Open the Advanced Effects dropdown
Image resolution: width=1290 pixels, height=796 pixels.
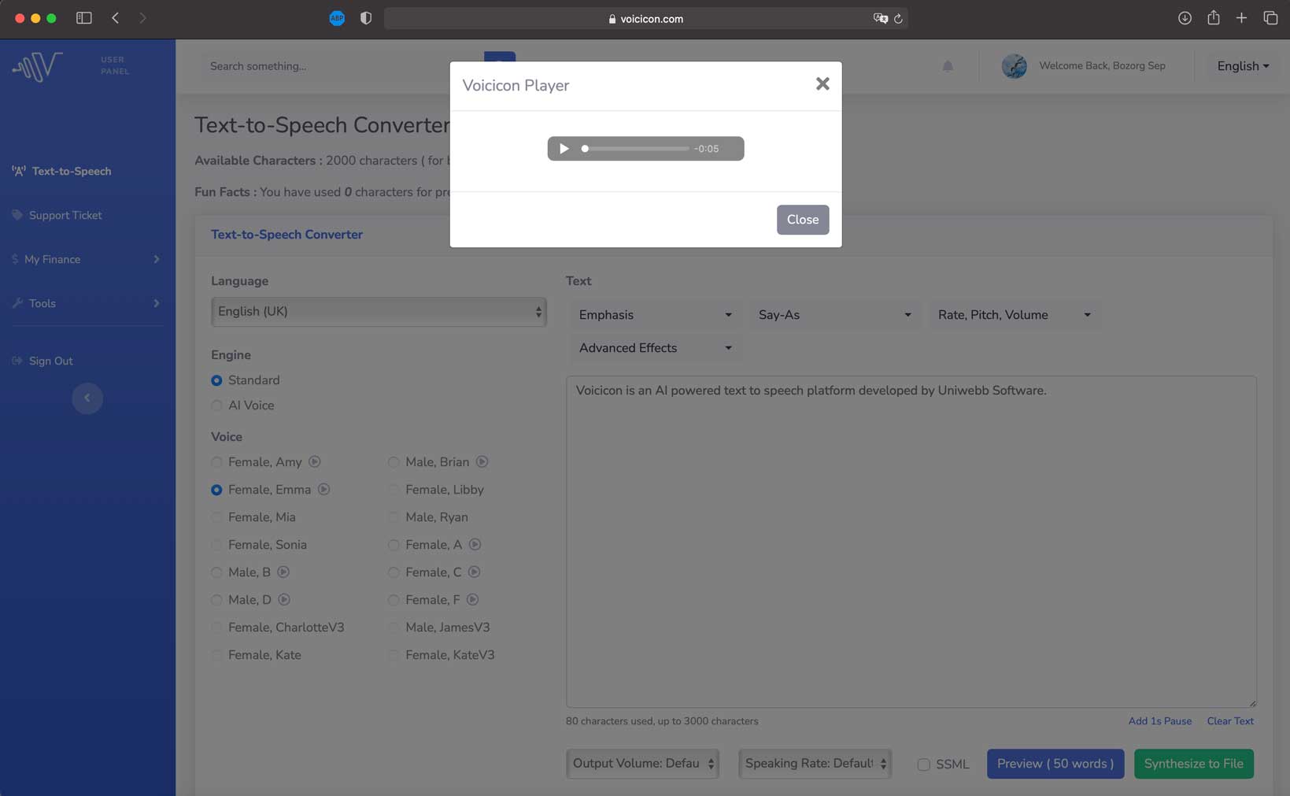pos(655,348)
